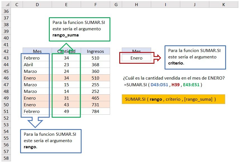
Task: Click the cell with value 784
Action: pos(95,112)
